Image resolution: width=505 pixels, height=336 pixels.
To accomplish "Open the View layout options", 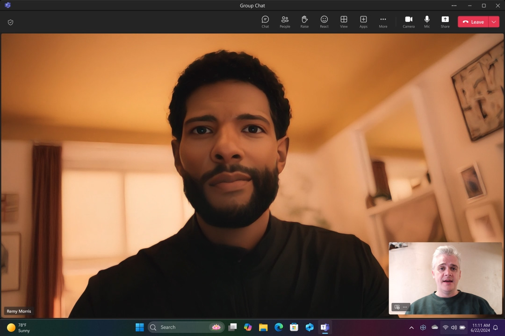I will [x=344, y=21].
